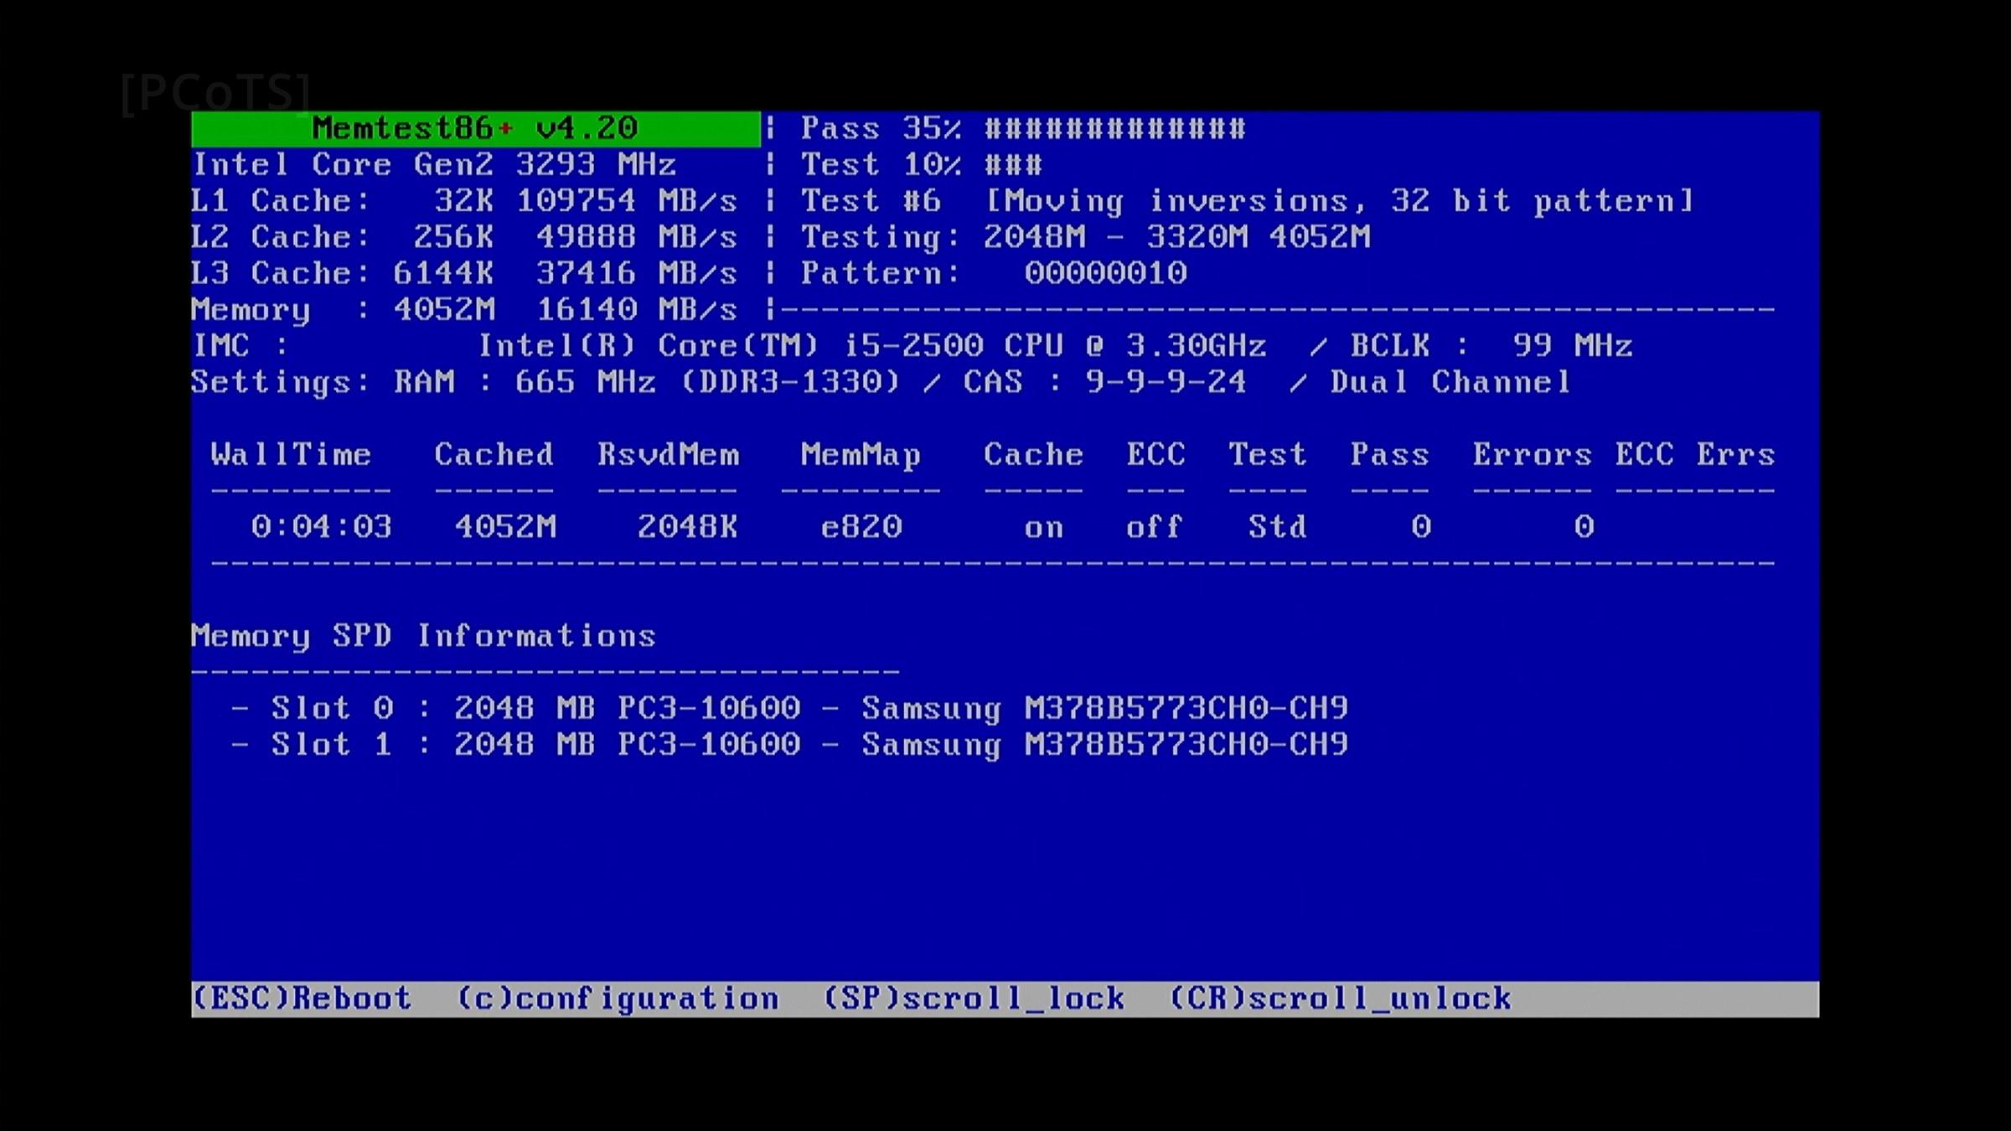The height and width of the screenshot is (1131, 2011).
Task: Click the WallTime column header
Action: click(291, 454)
